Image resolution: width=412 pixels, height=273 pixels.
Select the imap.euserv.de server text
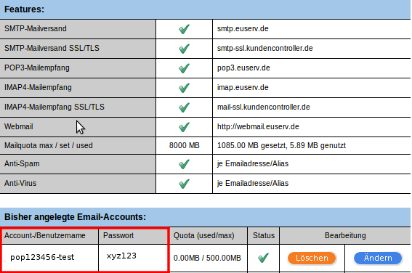pyautogui.click(x=243, y=87)
